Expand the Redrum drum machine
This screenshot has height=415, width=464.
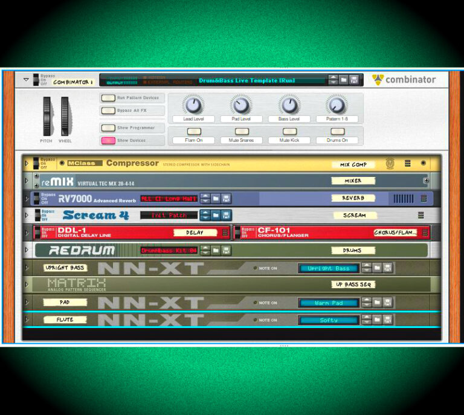point(27,250)
